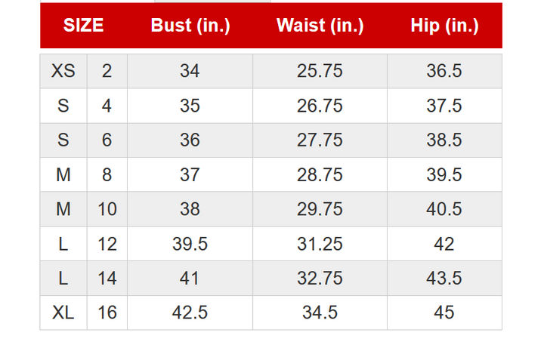
Task: Click the bust value 42.5
Action: point(190,313)
